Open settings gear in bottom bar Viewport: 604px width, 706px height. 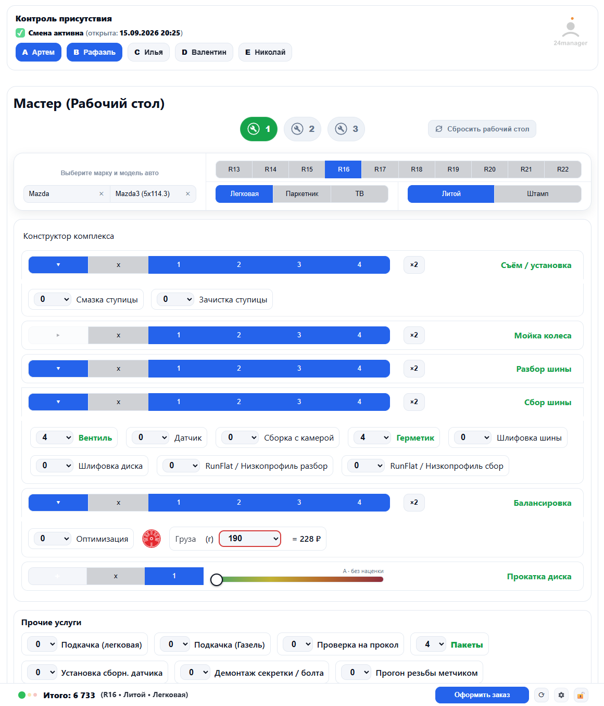[561, 695]
